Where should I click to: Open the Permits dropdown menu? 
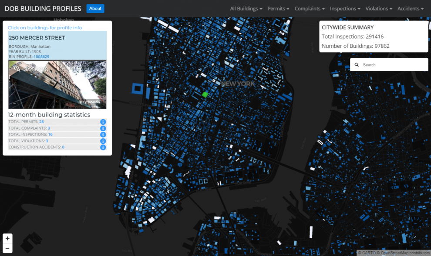pyautogui.click(x=278, y=9)
